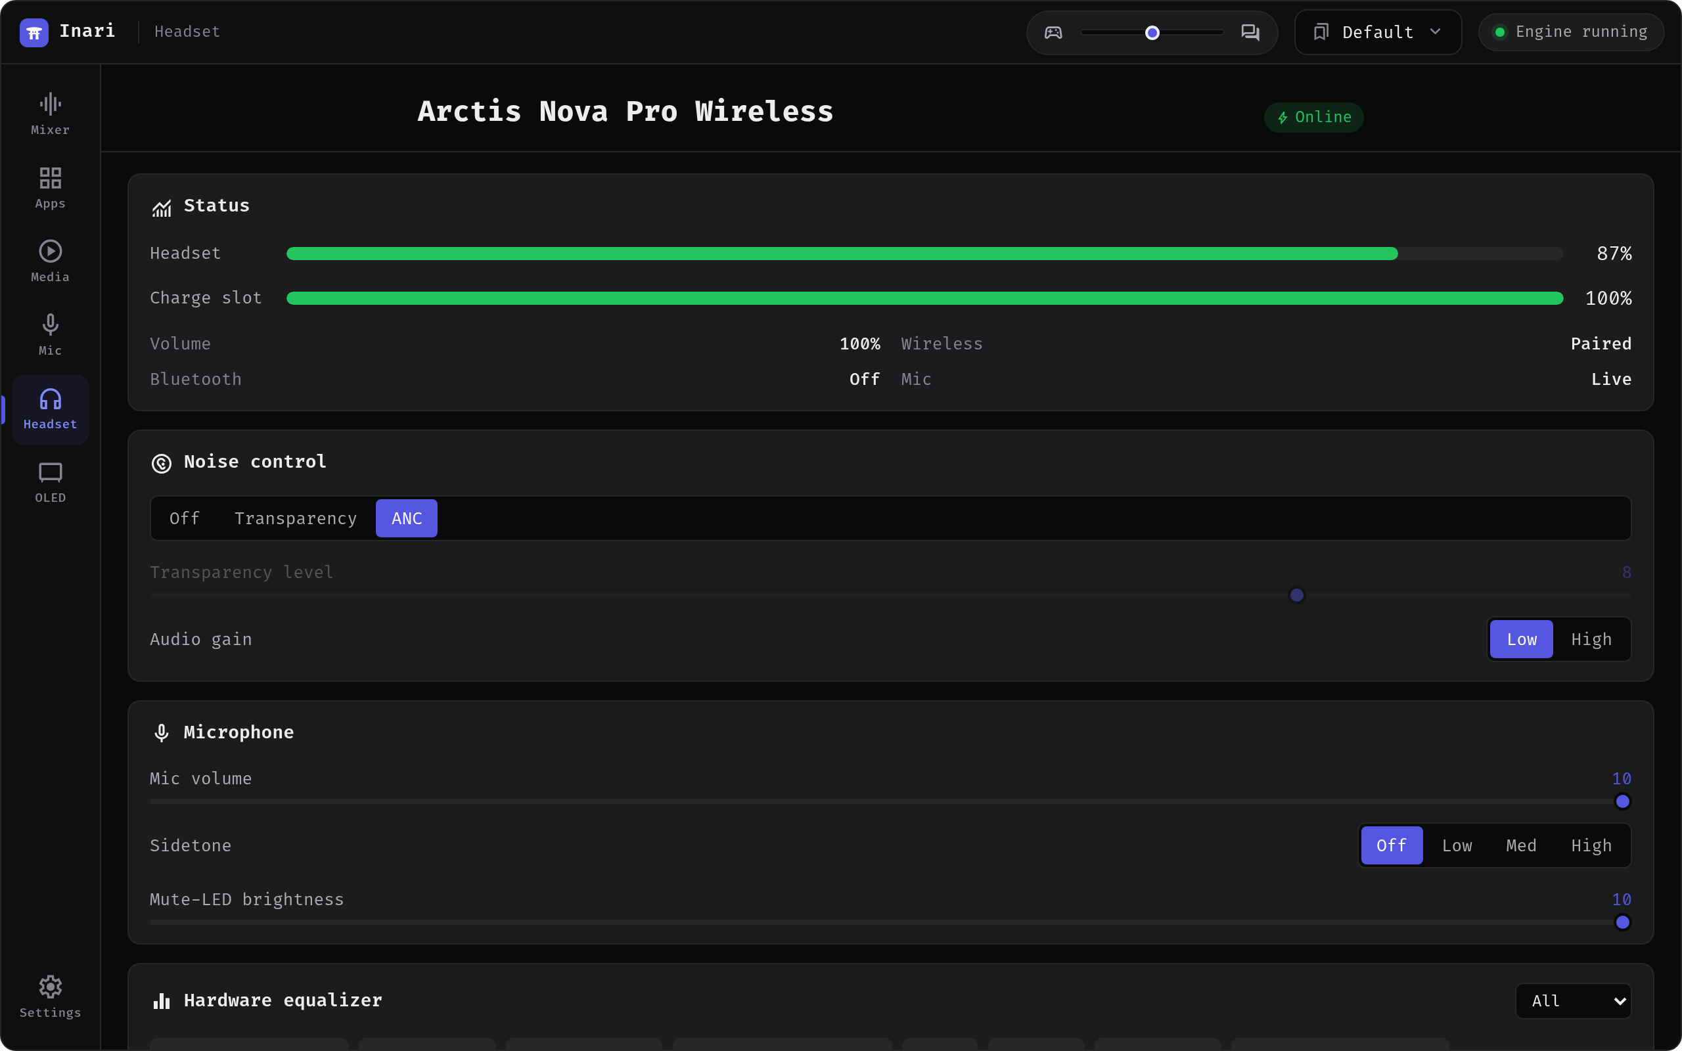The image size is (1682, 1051).
Task: Select Headset in the sidebar
Action: tap(50, 409)
